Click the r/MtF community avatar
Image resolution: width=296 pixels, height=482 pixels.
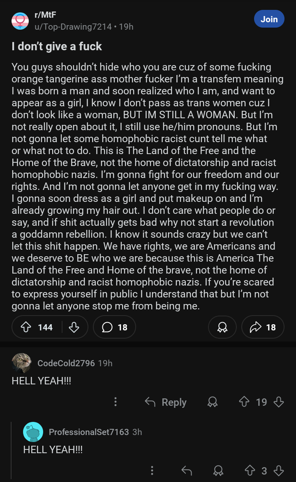pos(20,21)
